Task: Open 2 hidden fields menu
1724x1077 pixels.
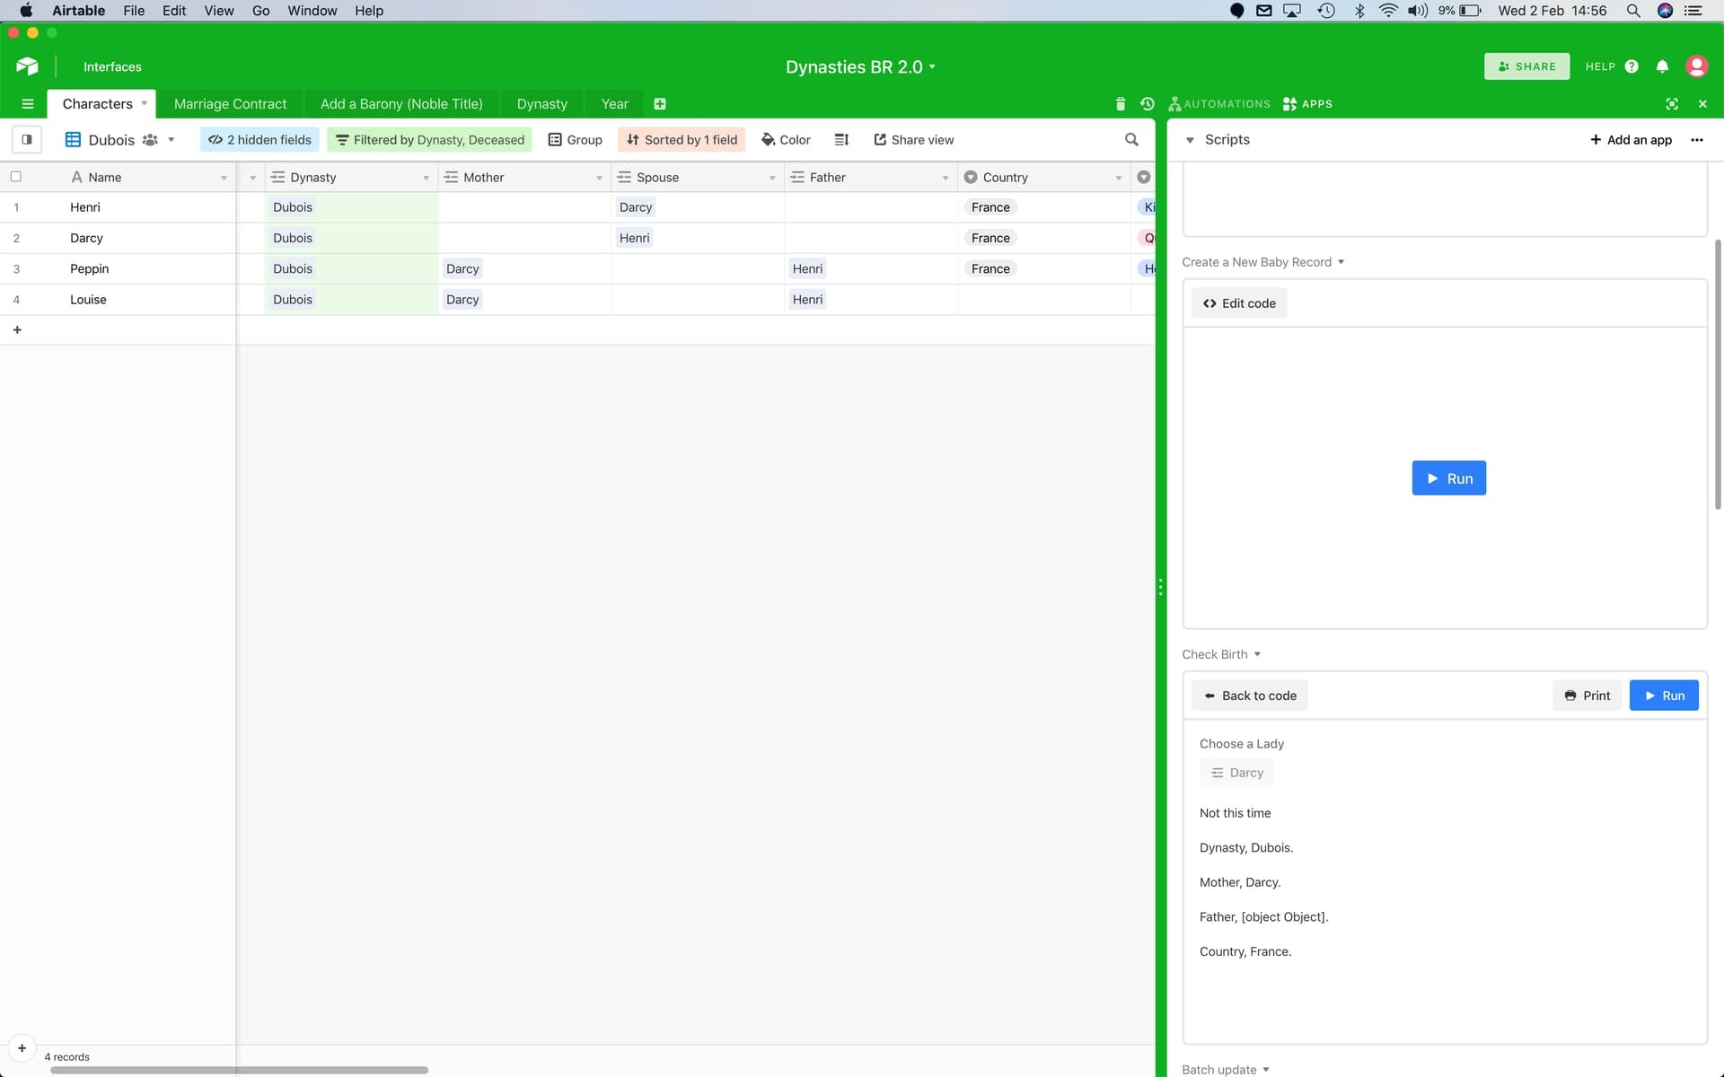Action: 259,139
